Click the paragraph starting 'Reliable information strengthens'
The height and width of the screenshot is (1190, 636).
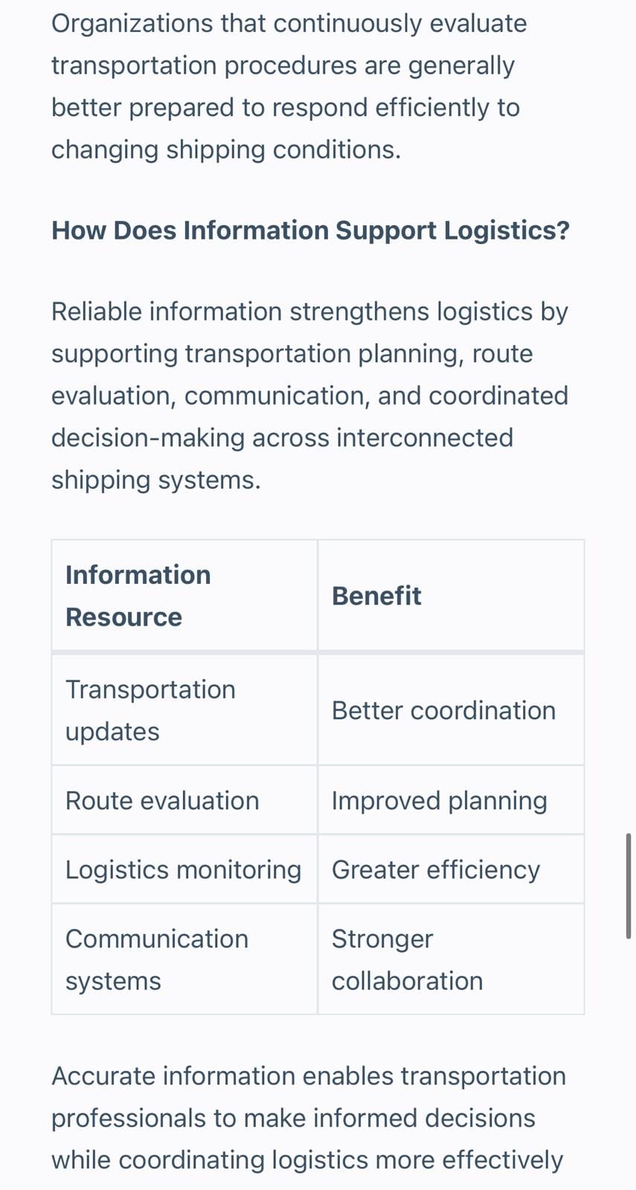pyautogui.click(x=309, y=396)
